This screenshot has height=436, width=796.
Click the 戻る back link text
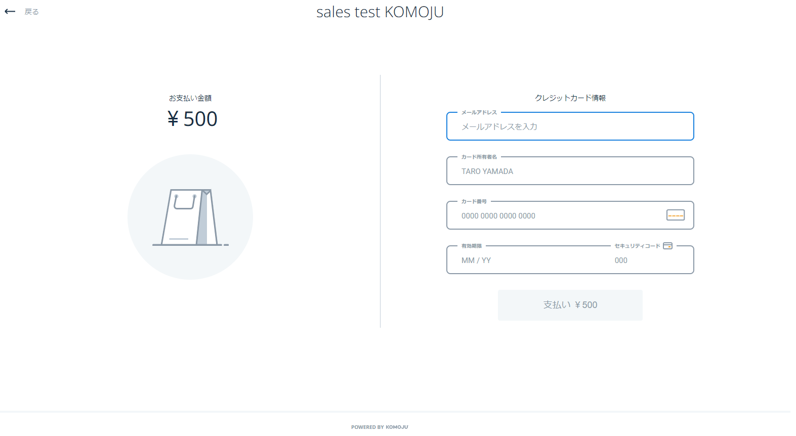tap(31, 12)
